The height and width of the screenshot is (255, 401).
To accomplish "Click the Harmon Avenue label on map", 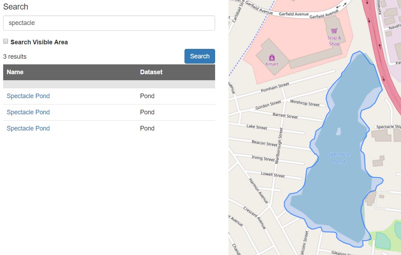I will (x=258, y=191).
